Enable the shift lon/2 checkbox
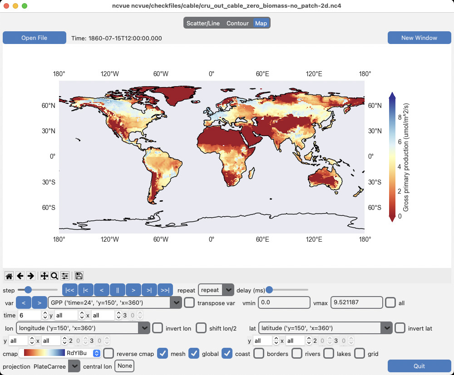This screenshot has height=375, width=454. (x=201, y=328)
